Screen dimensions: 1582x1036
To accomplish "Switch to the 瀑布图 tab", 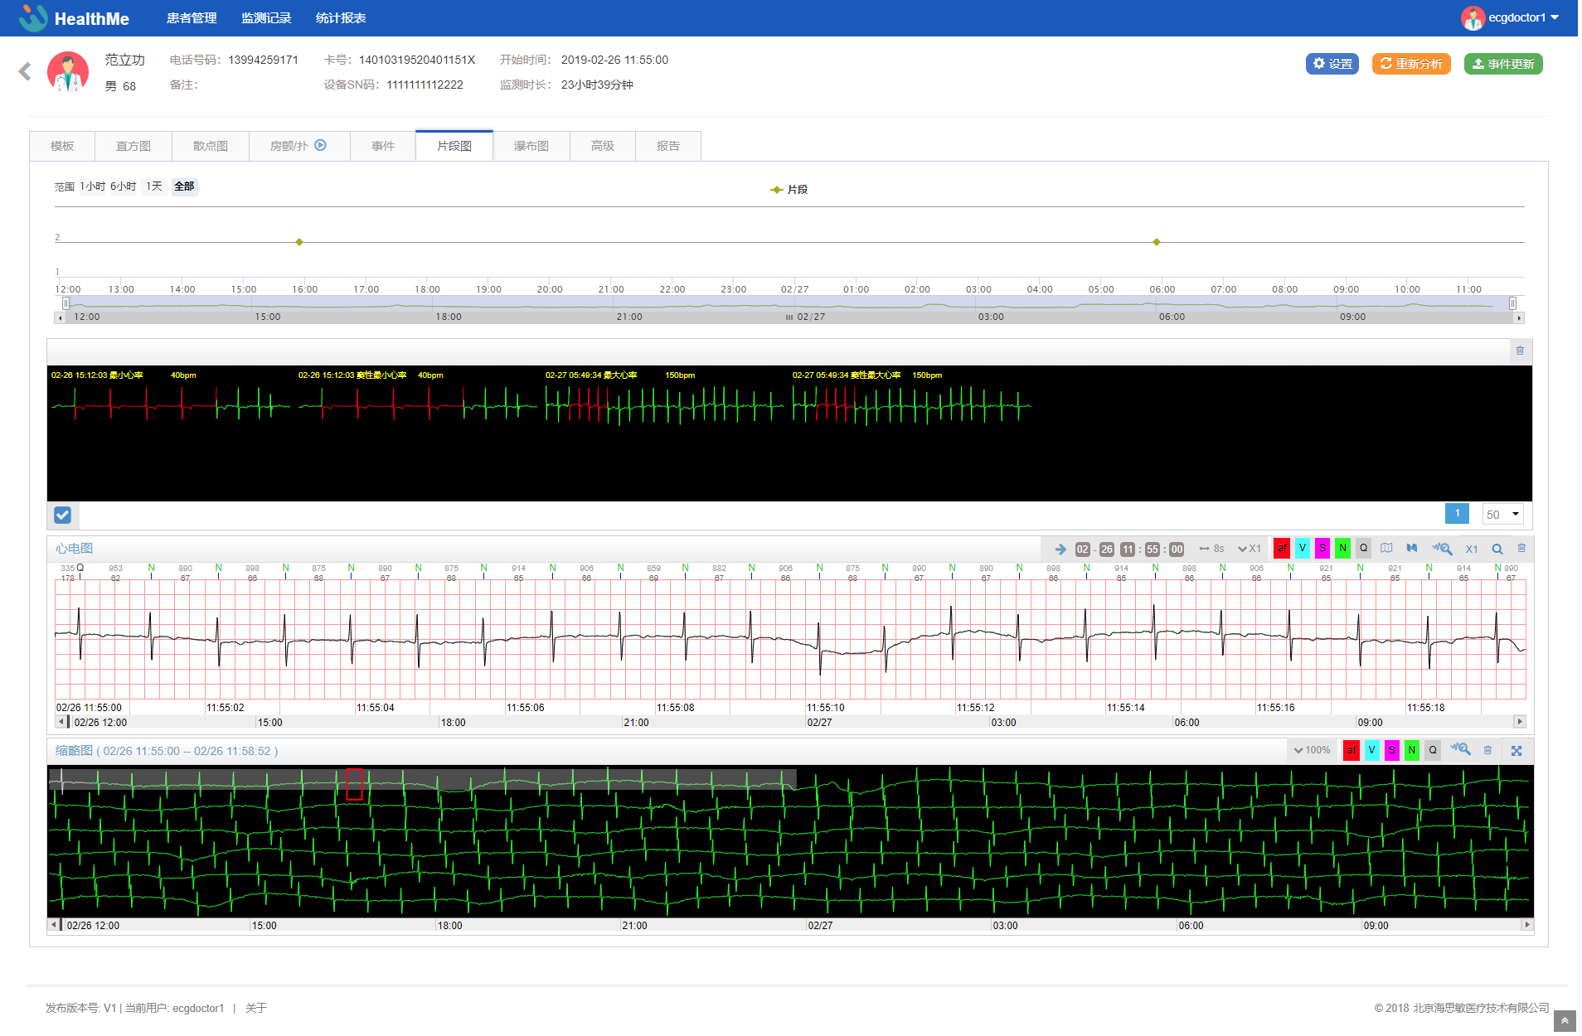I will tap(531, 146).
